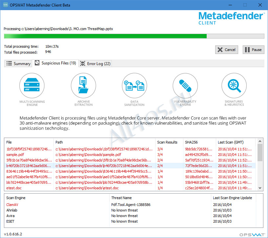Viewport: 268px width, 238px height.
Task: Click SHA256 value 72f7ede56d20
Action: point(198,166)
